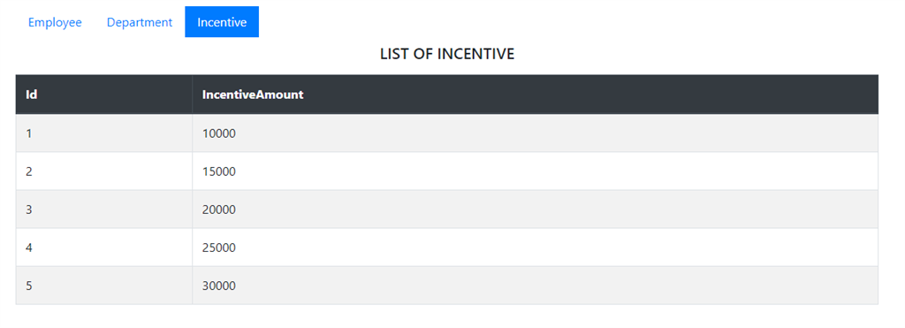905x328 pixels.
Task: Click Id cell with value 2
Action: point(104,172)
